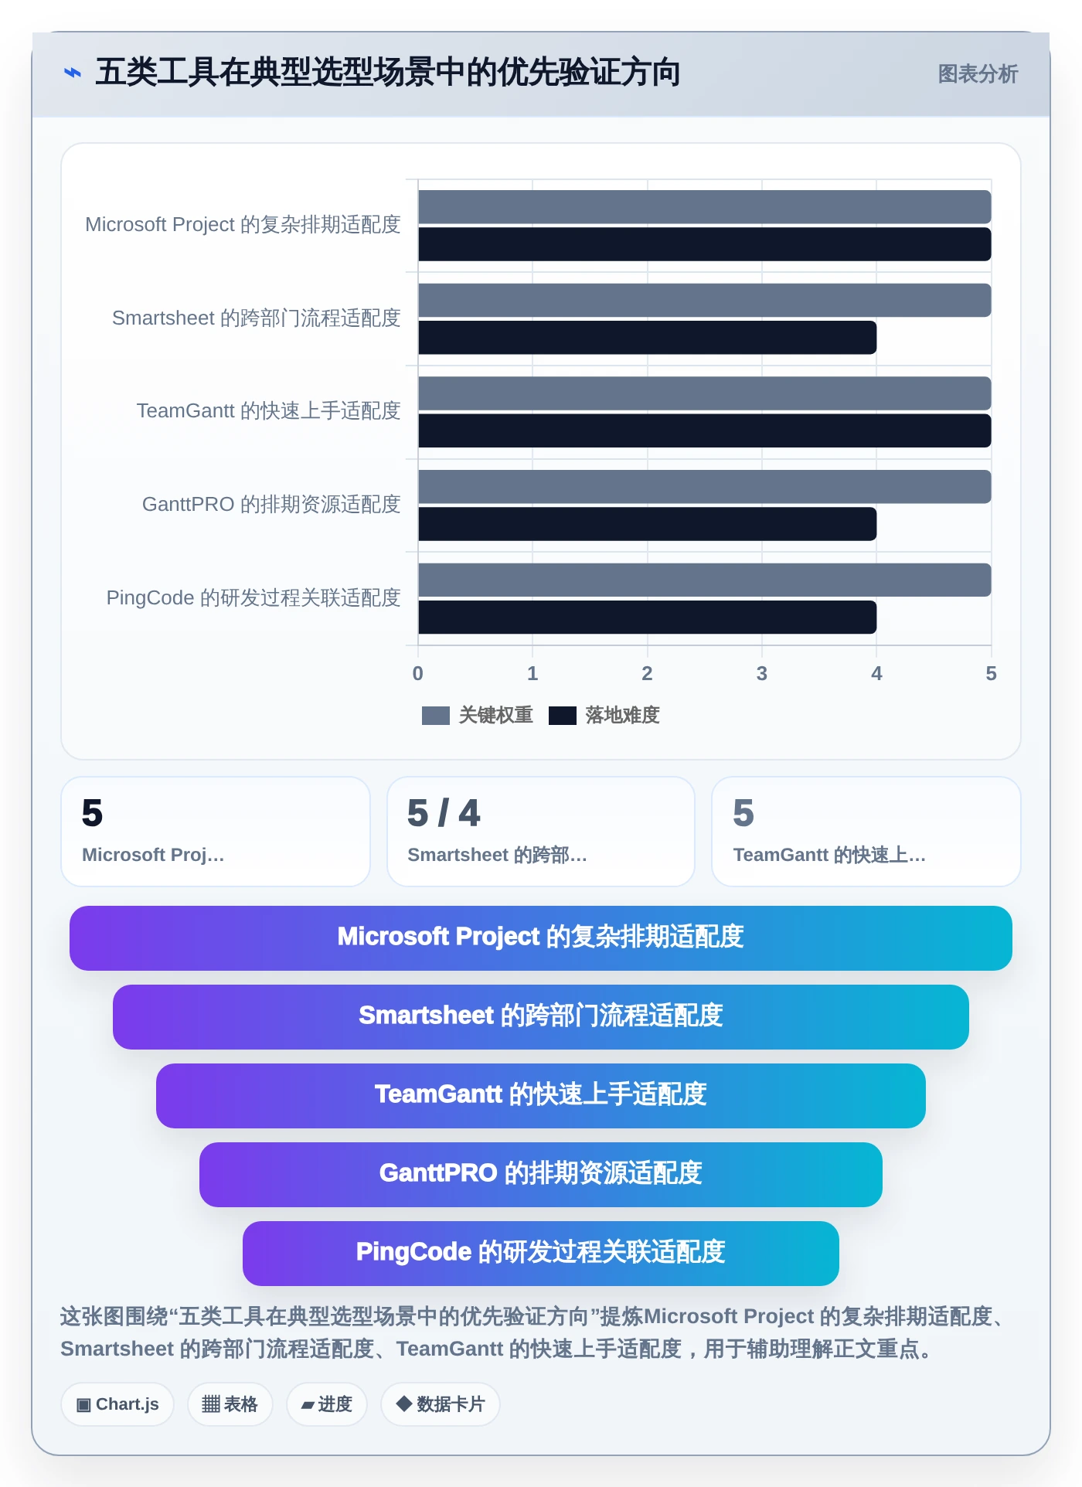Image resolution: width=1082 pixels, height=1487 pixels.
Task: Click the TeamGantt 的快速上手适配度 funnel bar
Action: pos(541,1096)
